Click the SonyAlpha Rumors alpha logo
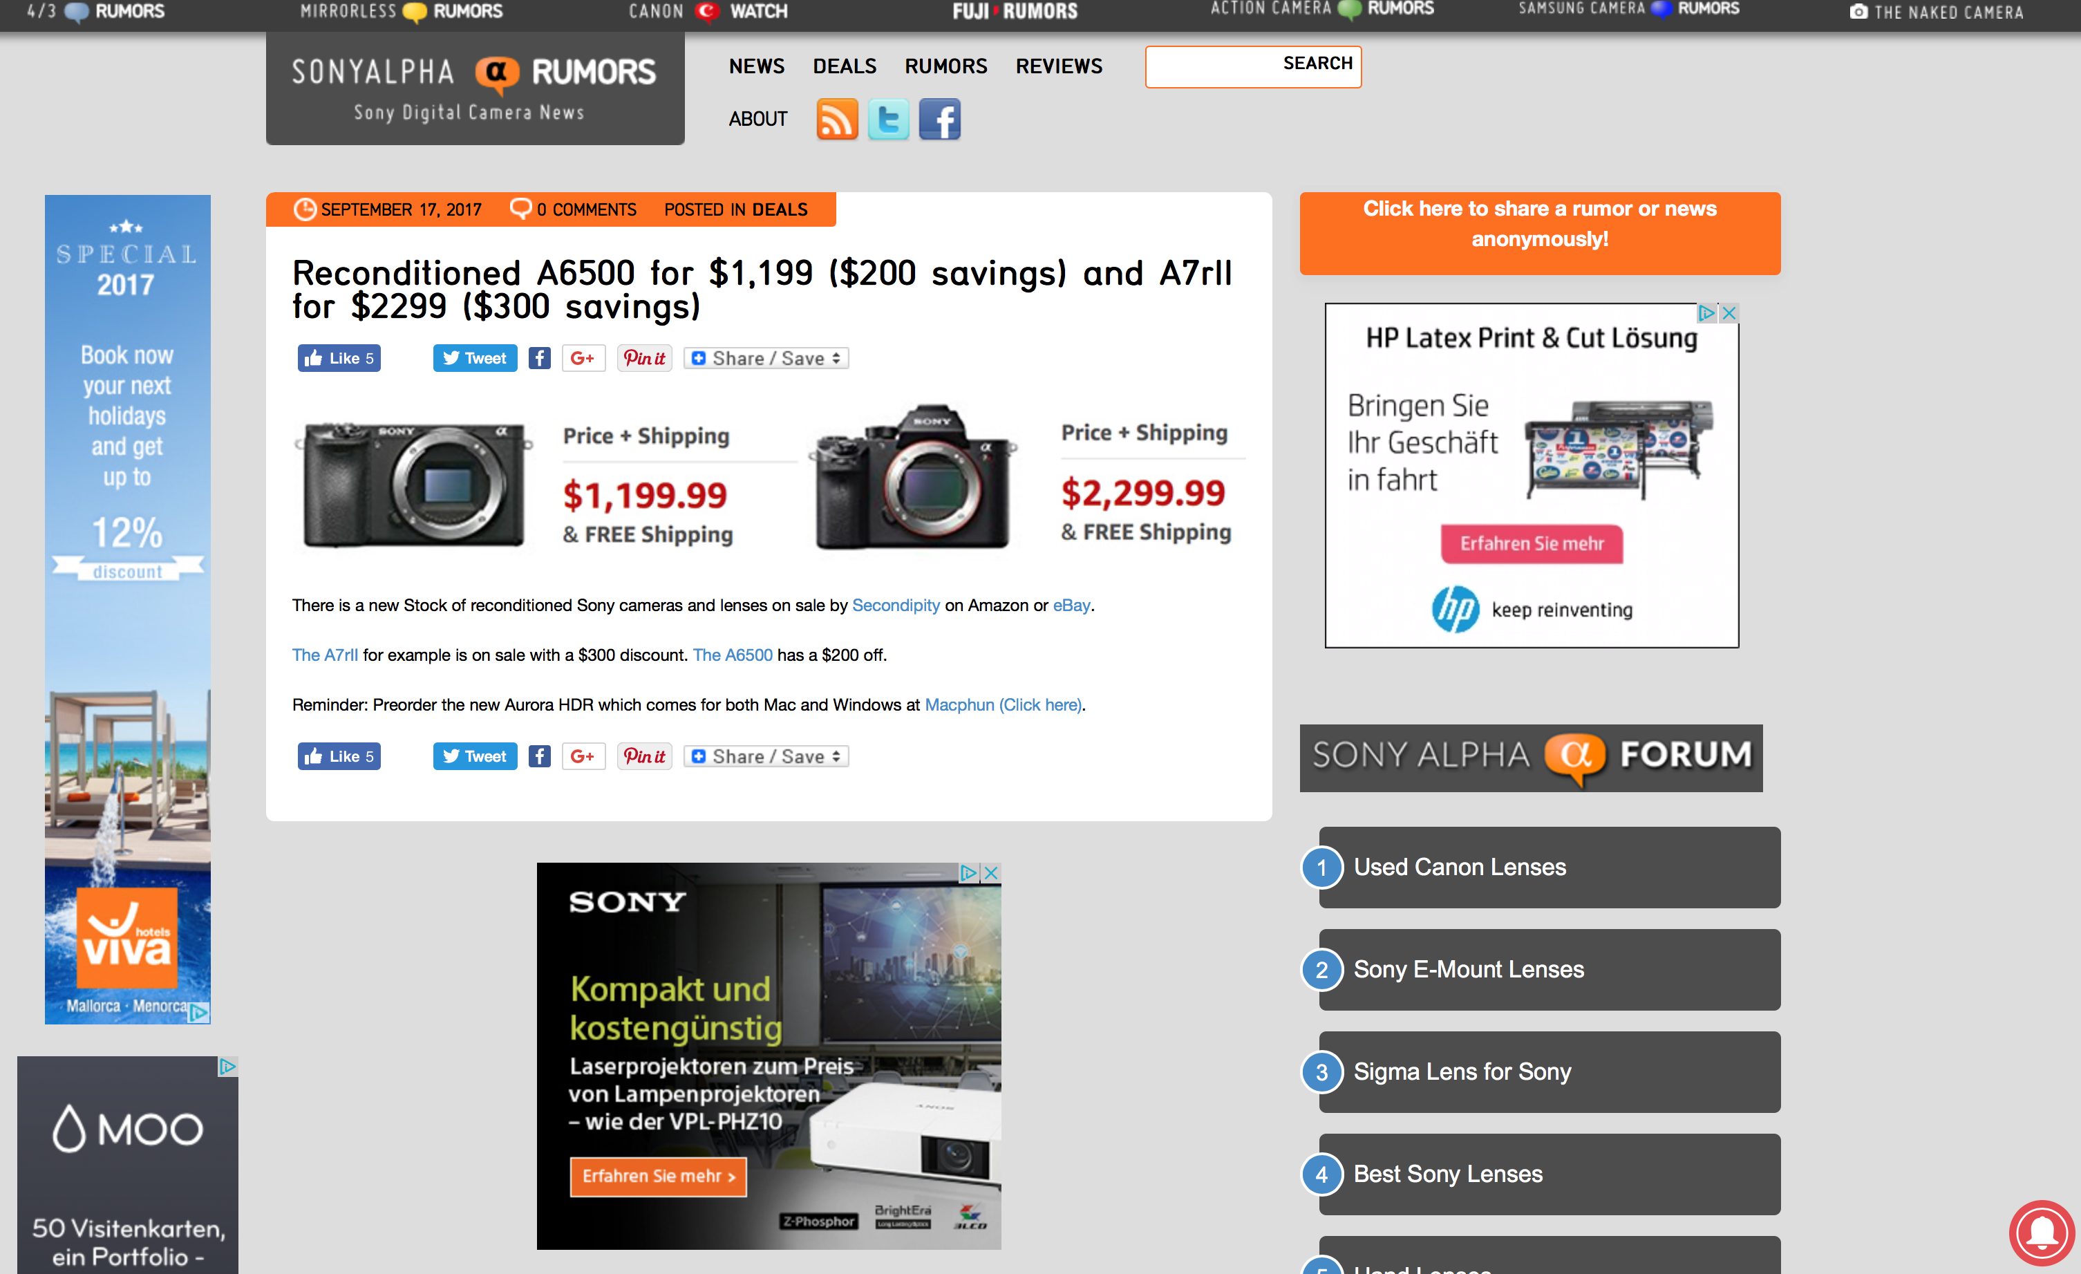2081x1274 pixels. [497, 73]
